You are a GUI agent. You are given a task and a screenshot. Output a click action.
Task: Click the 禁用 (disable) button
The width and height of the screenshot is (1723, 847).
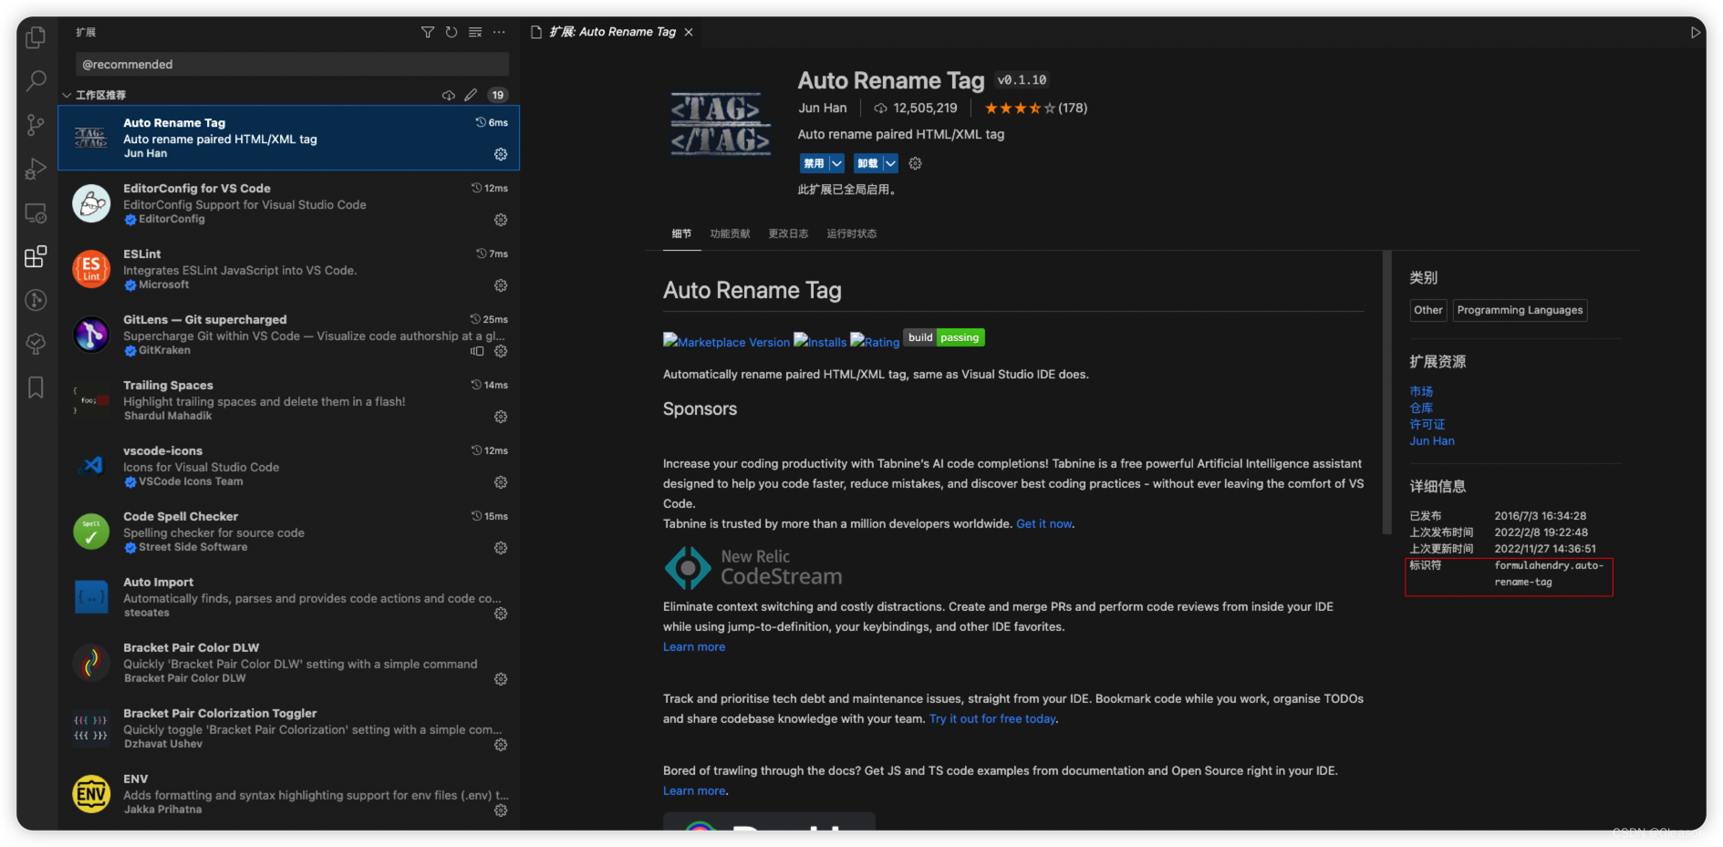coord(814,163)
